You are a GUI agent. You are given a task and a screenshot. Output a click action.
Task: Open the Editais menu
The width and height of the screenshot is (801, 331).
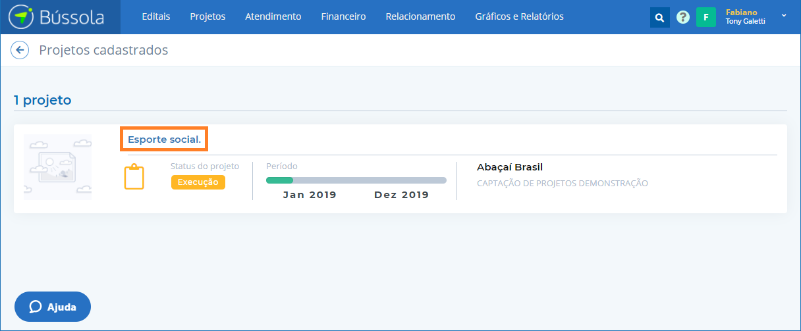tap(156, 16)
